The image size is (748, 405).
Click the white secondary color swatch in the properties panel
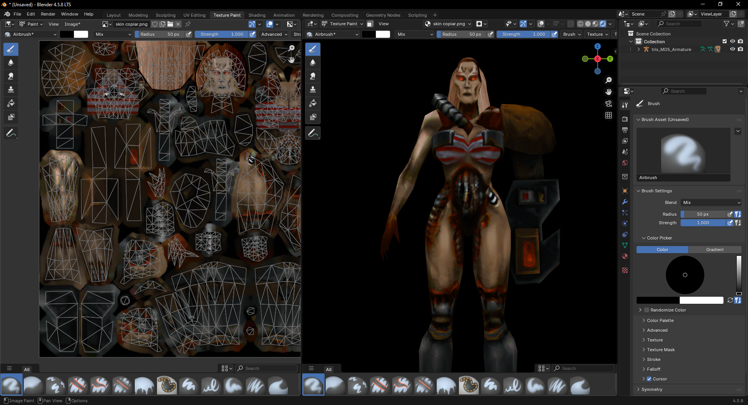[701, 300]
